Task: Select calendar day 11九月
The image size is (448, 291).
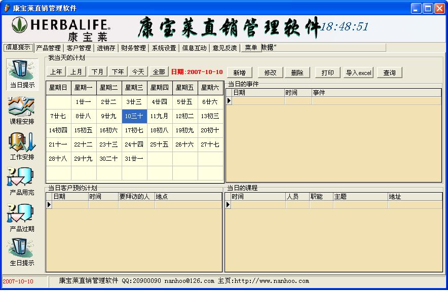Action: [x=160, y=116]
